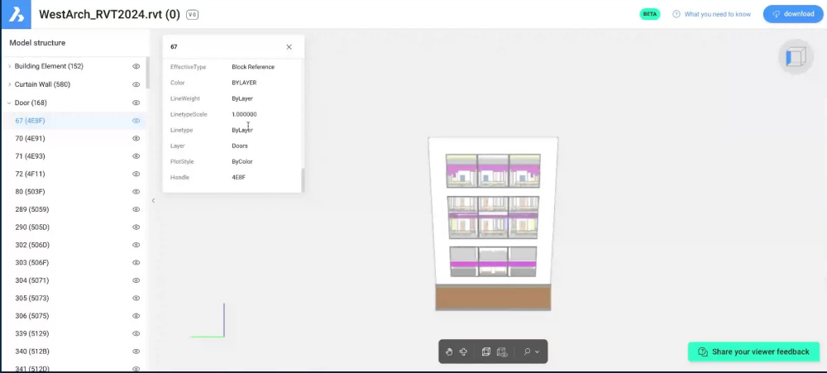827x373 pixels.
Task: Select the Pan hand tool
Action: point(449,351)
